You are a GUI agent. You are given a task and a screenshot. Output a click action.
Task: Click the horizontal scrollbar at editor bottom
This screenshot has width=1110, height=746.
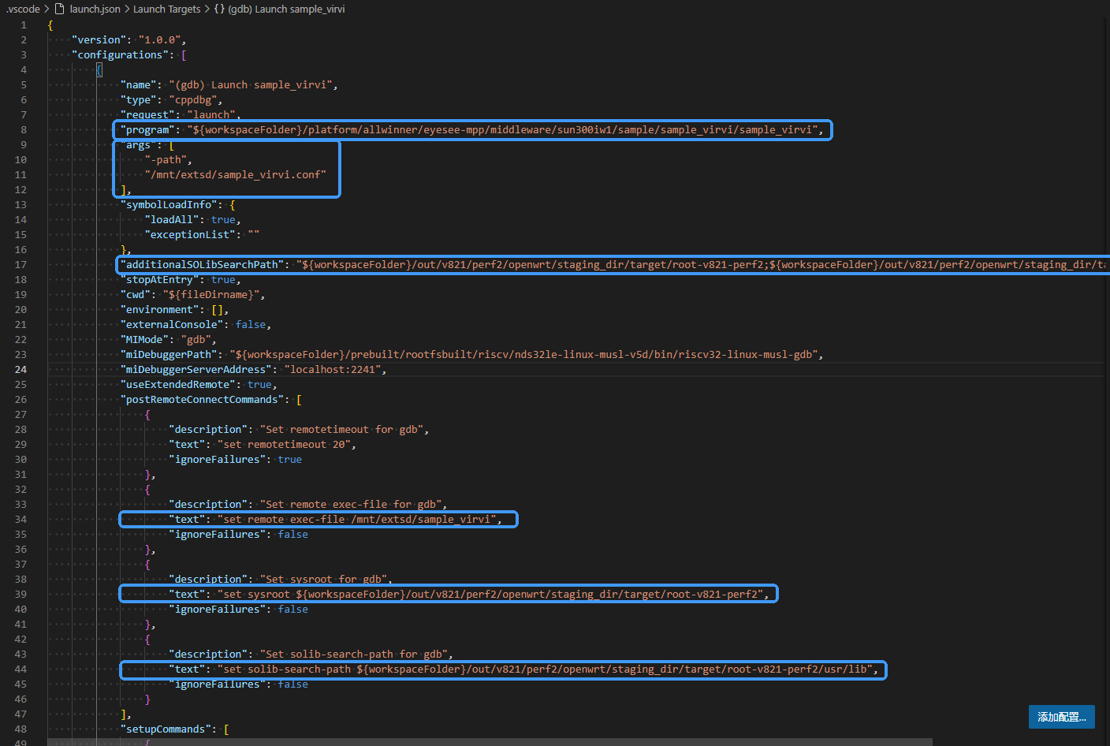click(489, 742)
